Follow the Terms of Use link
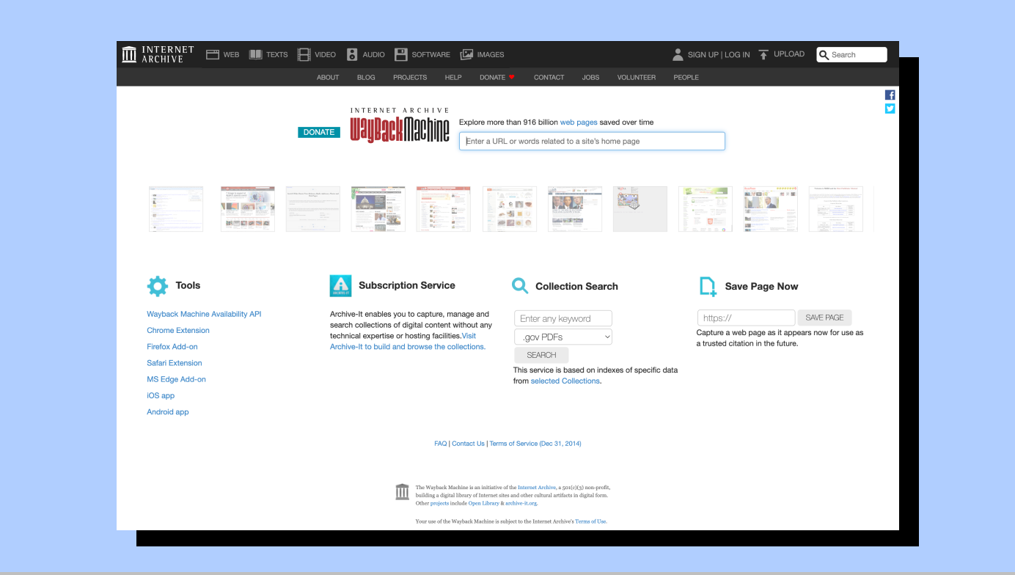Image resolution: width=1015 pixels, height=575 pixels. click(591, 521)
